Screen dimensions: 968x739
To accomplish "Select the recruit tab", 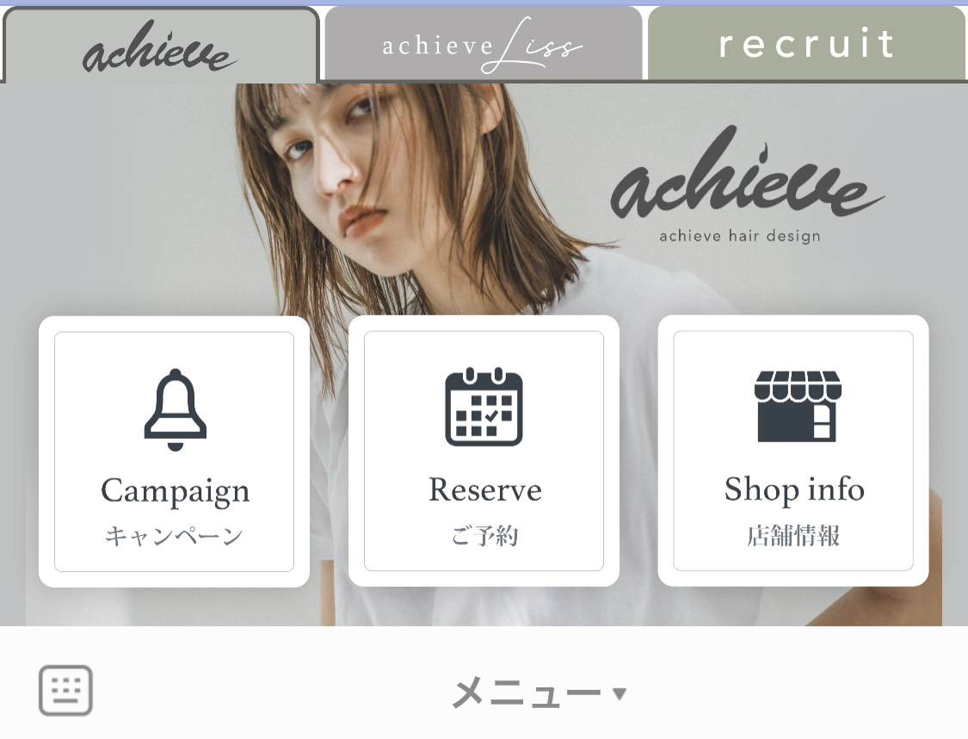I will coord(807,43).
